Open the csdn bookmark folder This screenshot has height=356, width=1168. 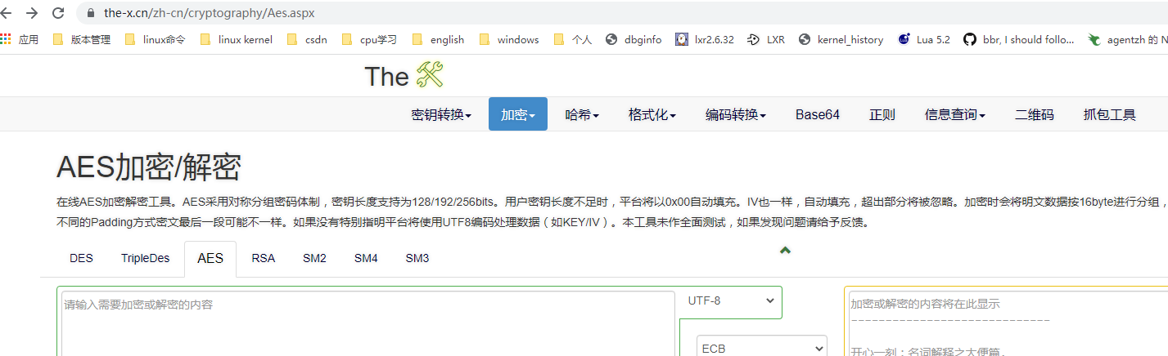tap(307, 39)
